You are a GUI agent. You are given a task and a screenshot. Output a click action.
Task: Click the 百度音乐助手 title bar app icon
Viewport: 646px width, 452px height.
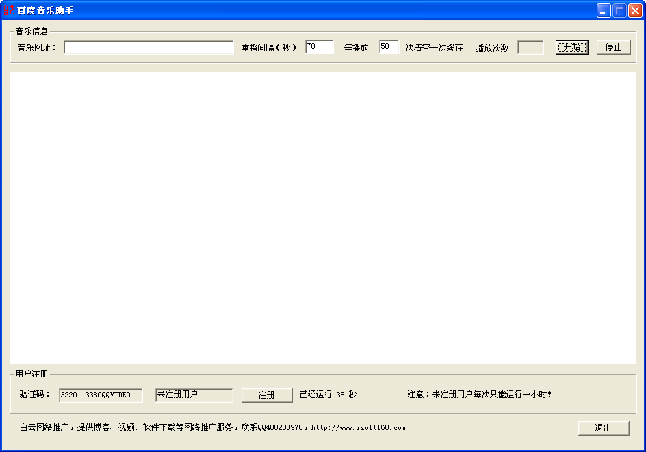[x=9, y=10]
